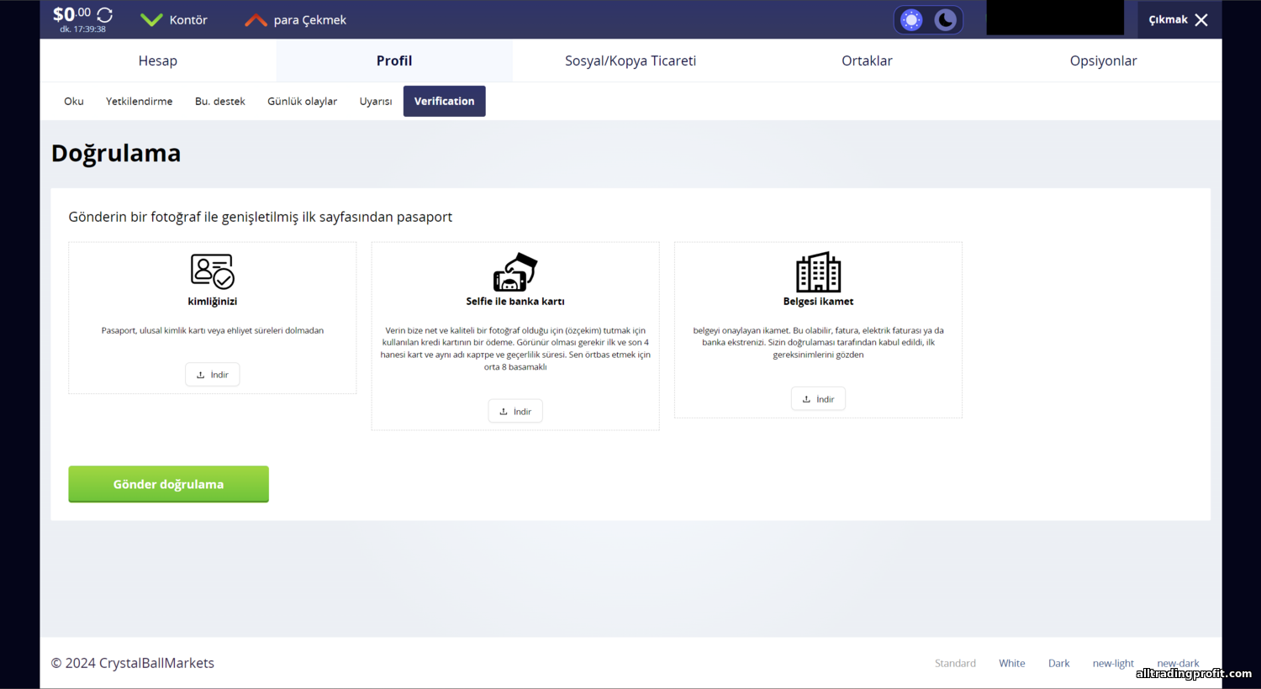Click the Belgesi ikamet building icon
Screen dimensions: 1261x689
coord(818,271)
